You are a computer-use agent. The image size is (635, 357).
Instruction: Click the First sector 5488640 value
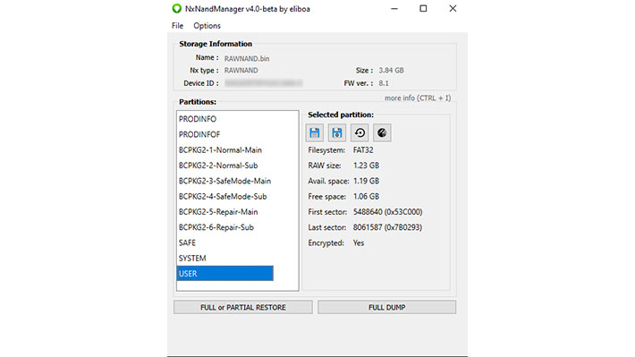point(387,211)
